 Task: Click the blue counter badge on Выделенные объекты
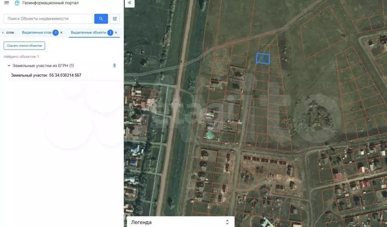click(110, 32)
